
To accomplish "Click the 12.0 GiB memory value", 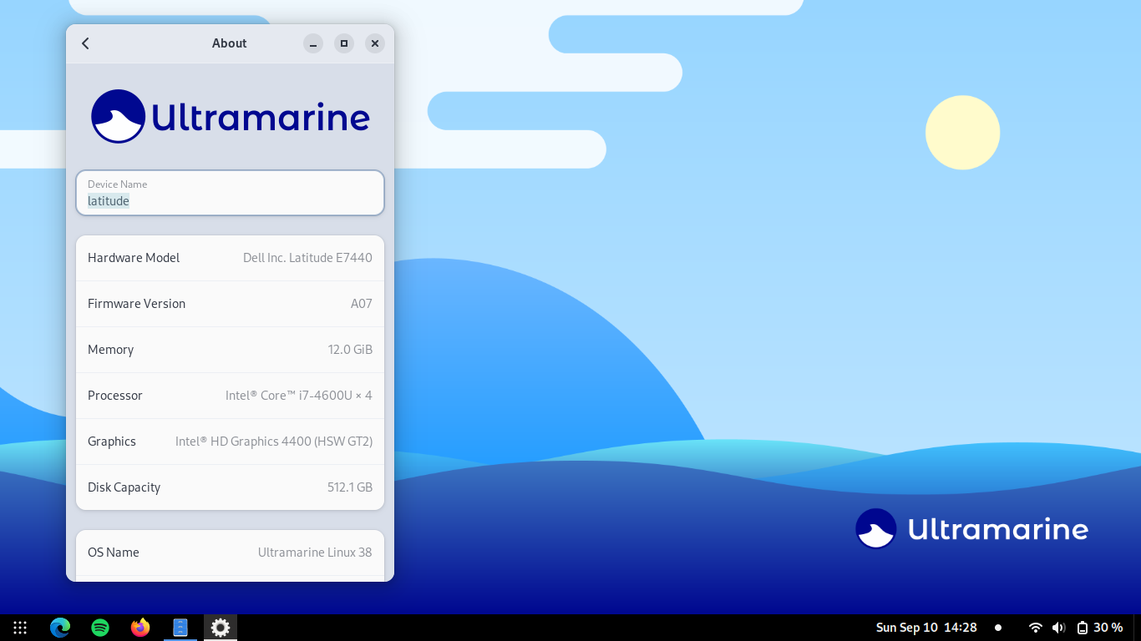I will pos(350,350).
